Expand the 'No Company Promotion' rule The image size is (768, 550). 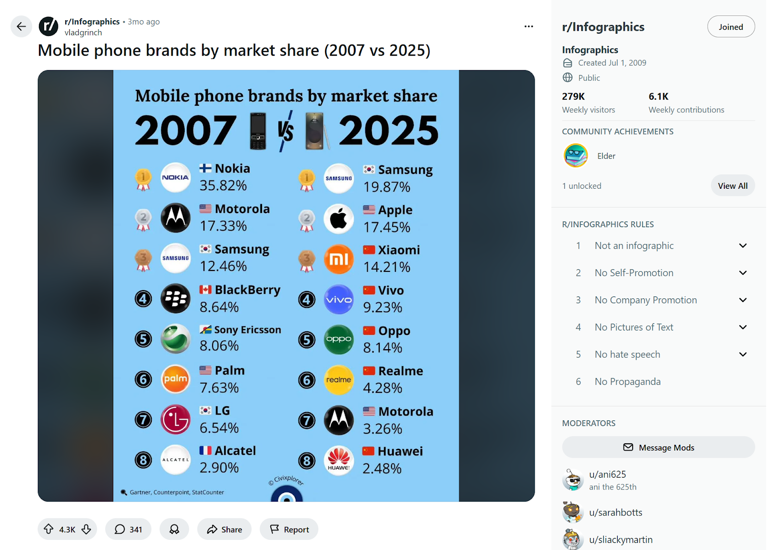point(743,300)
